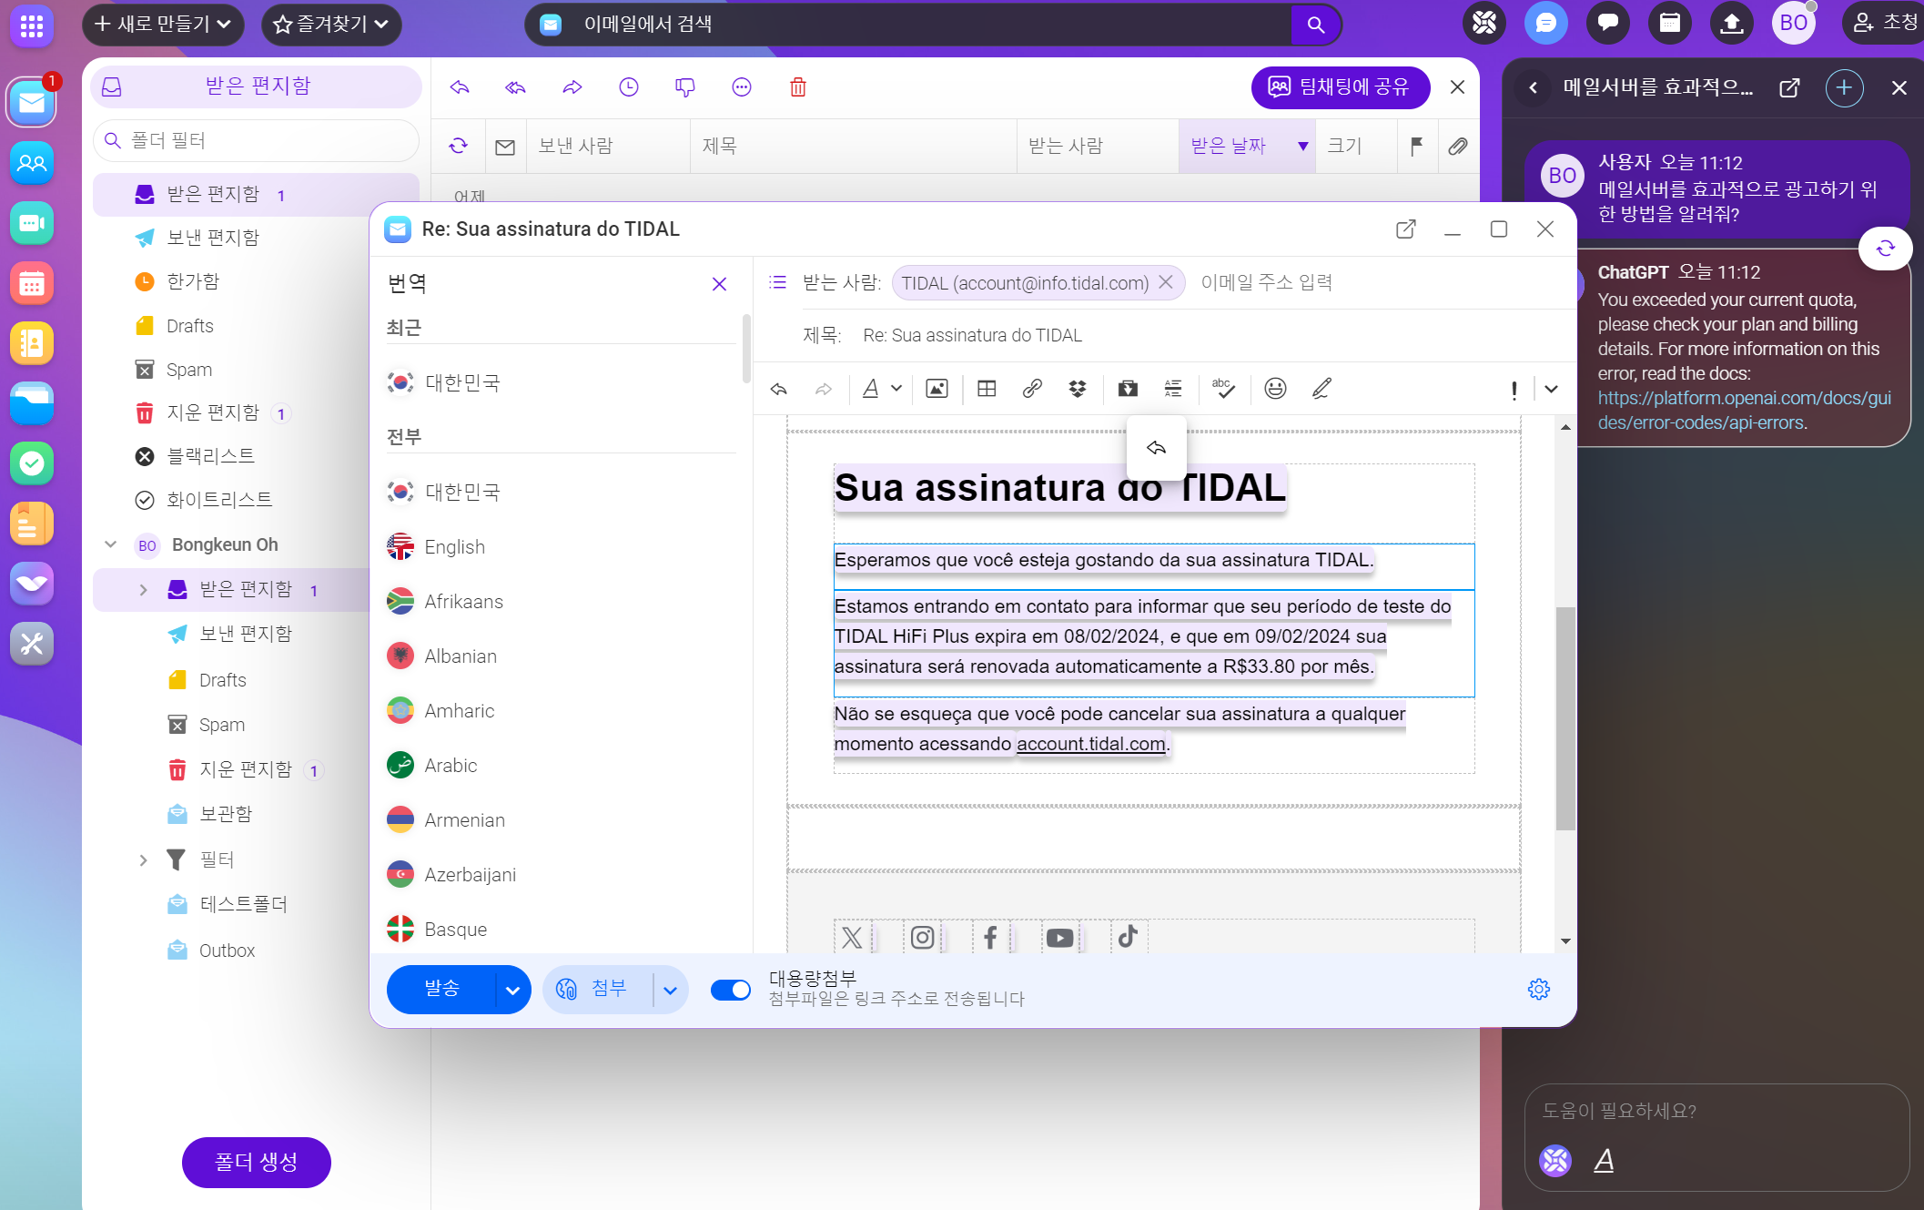Click the 이메일 주소 입력 recipient field
Image resolution: width=1924 pixels, height=1210 pixels.
[x=1266, y=283]
